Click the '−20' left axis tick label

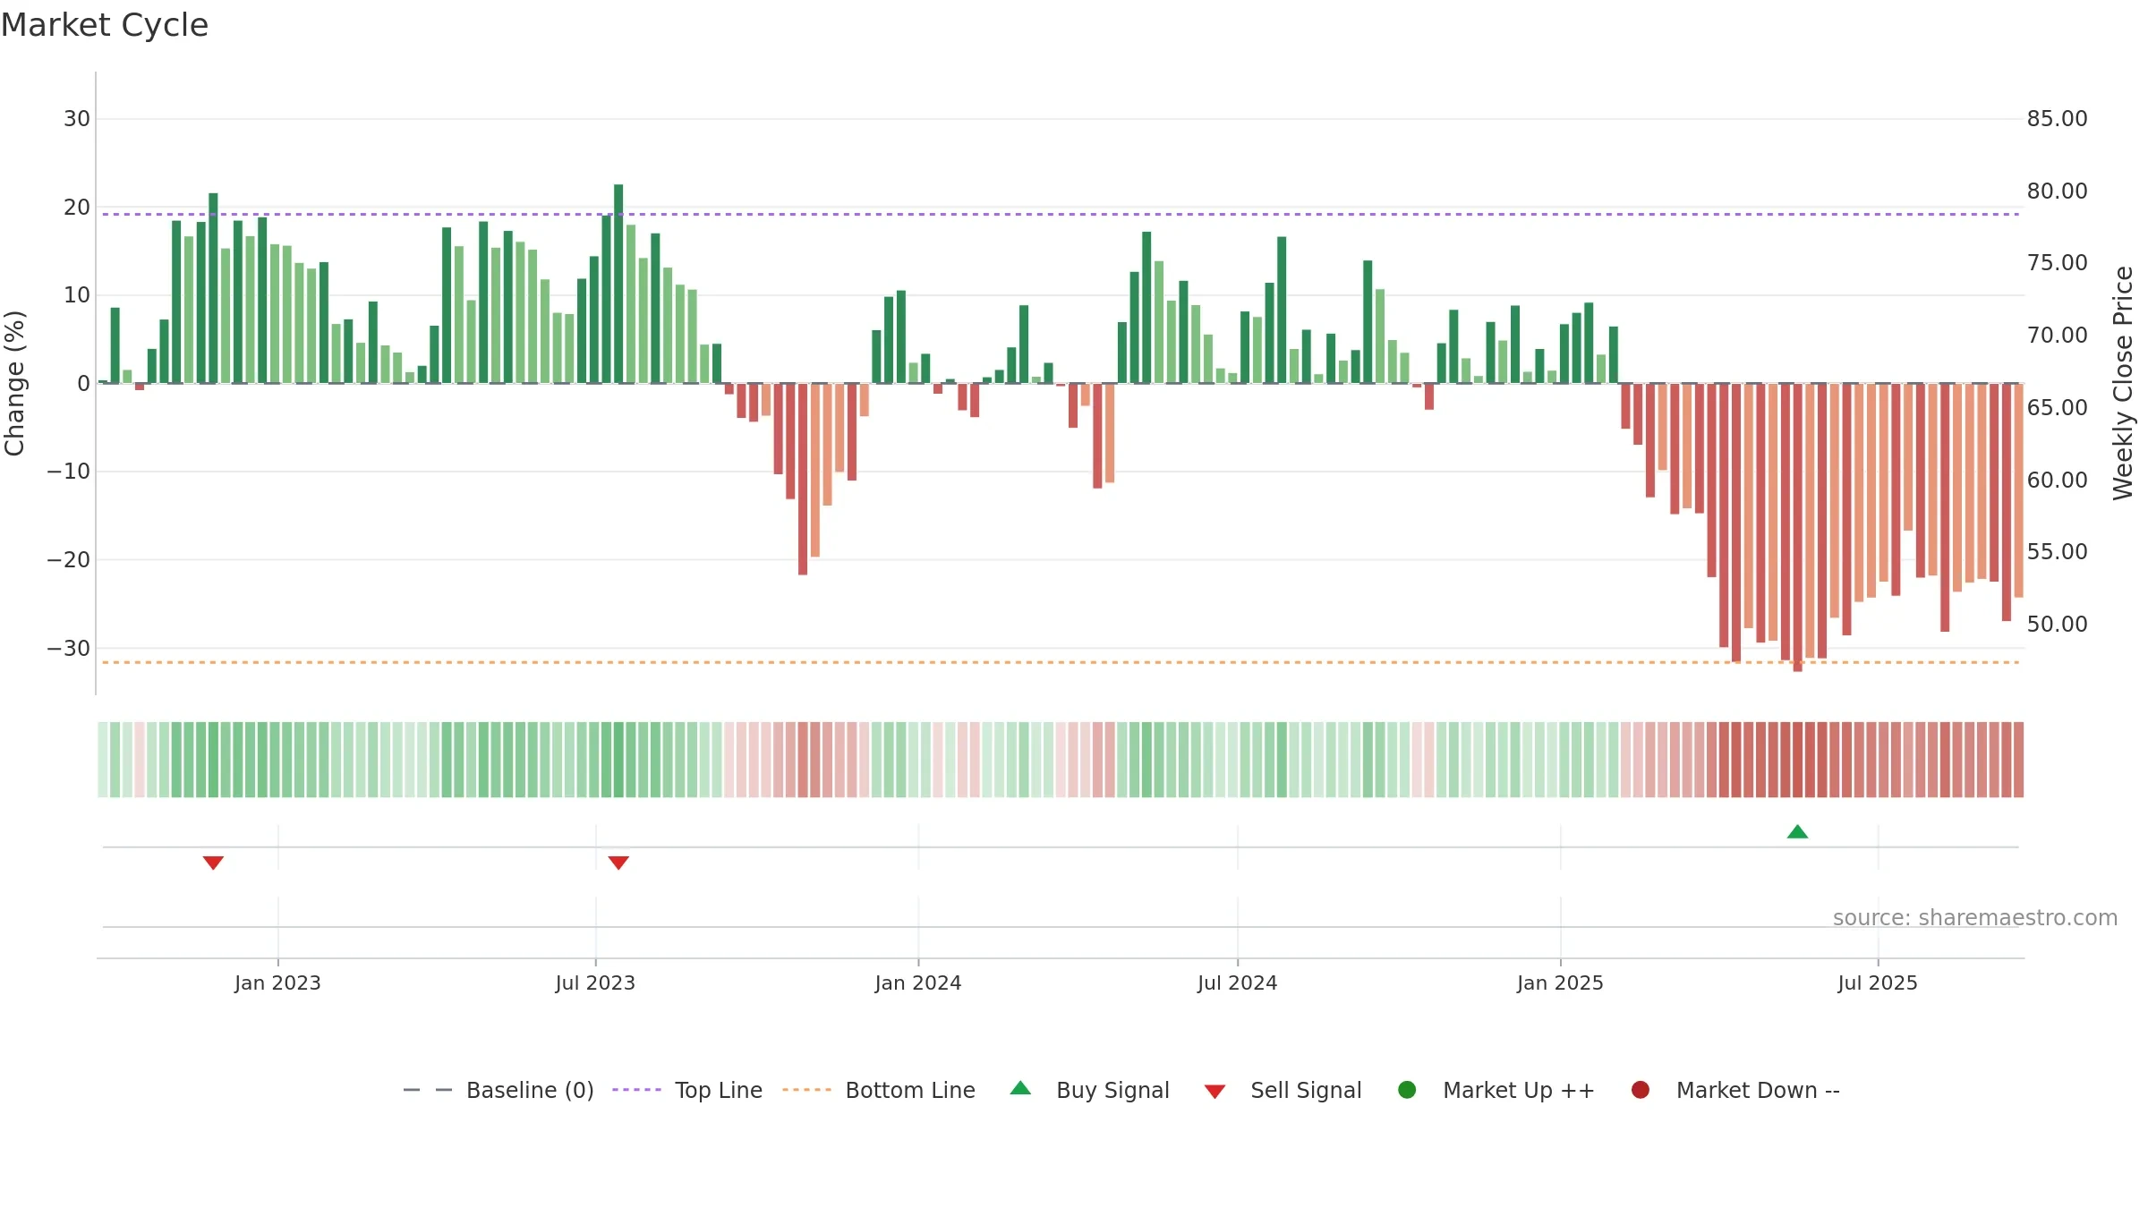point(69,560)
